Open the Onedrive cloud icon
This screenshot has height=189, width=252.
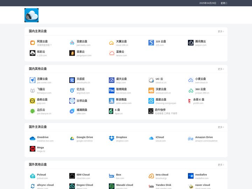coord(33,139)
